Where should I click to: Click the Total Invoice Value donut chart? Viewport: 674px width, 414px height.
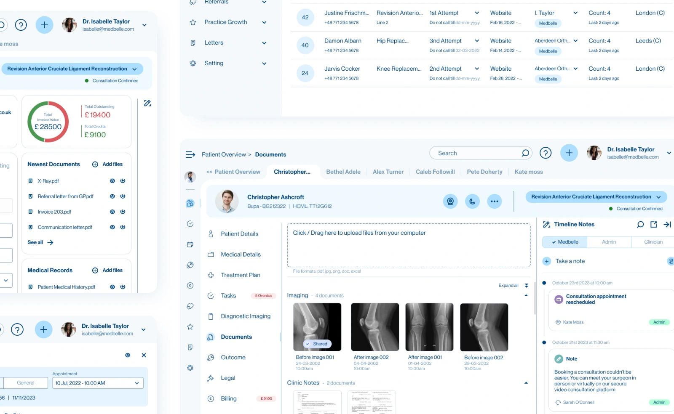[x=48, y=122]
